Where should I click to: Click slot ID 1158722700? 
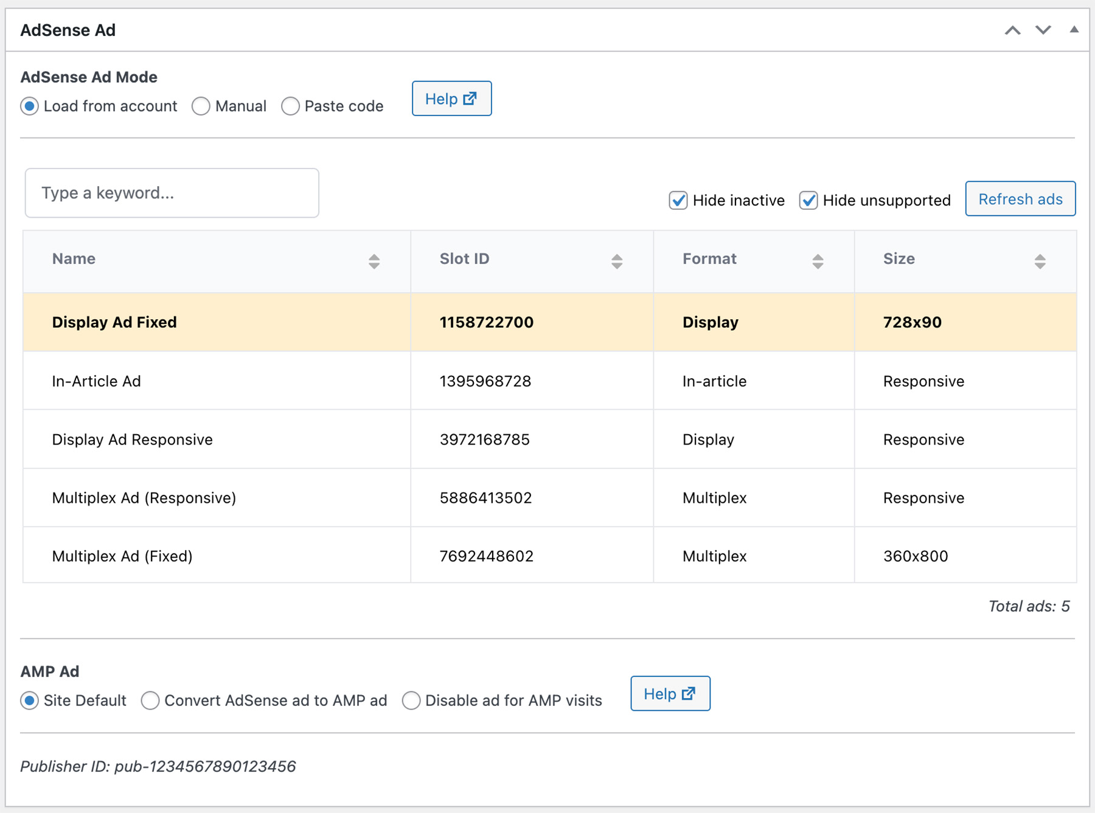(486, 322)
